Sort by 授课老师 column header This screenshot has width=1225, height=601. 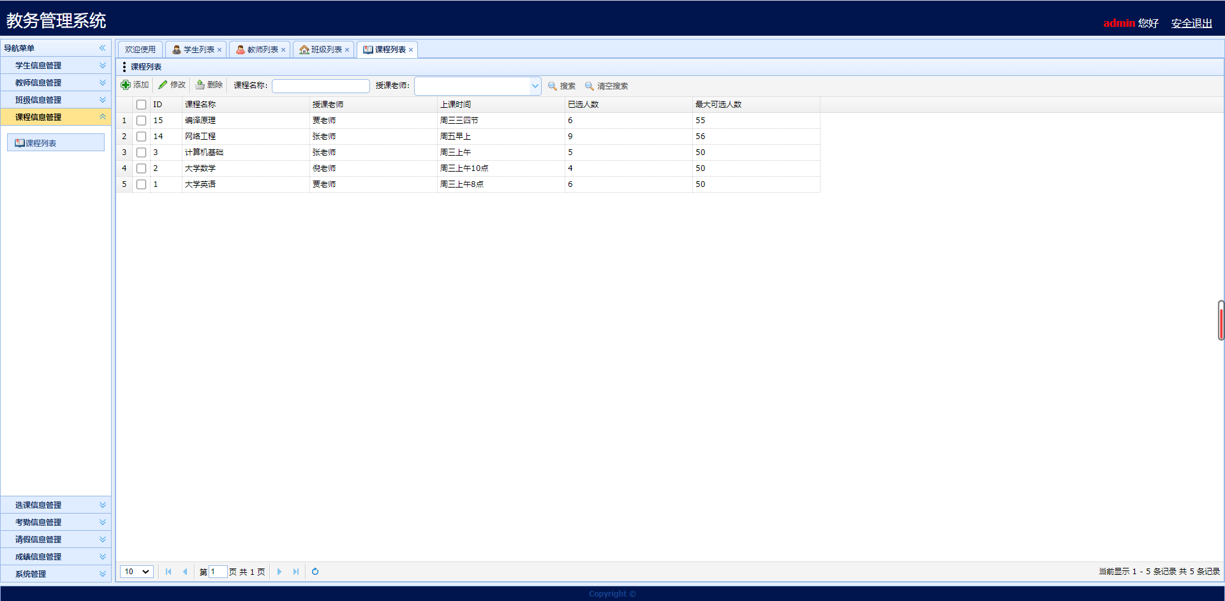click(x=373, y=105)
